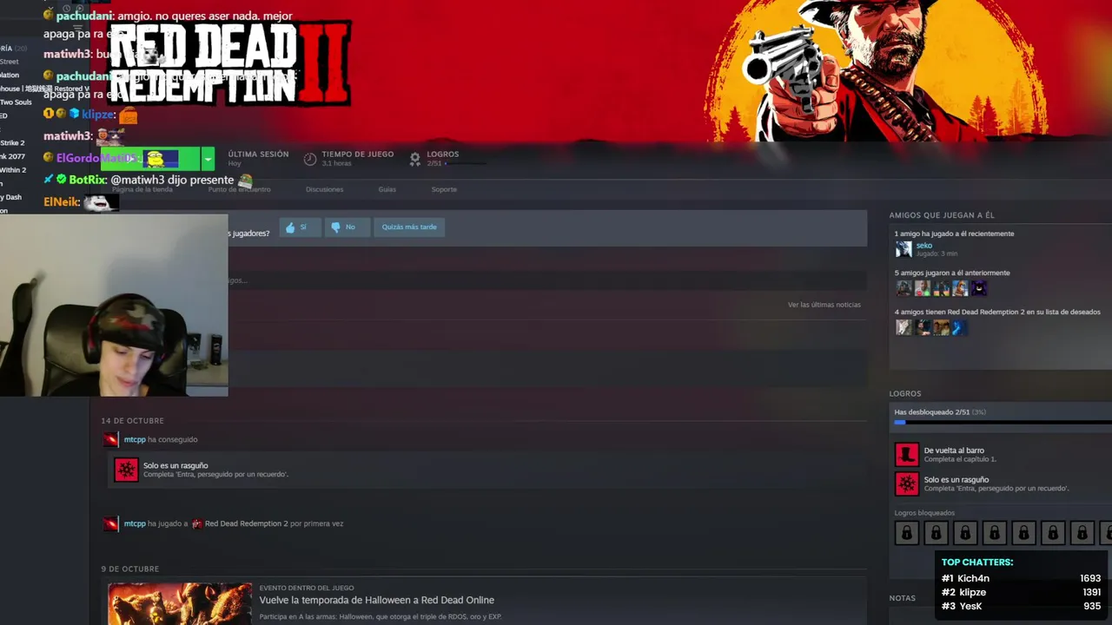
Task: Click second avatar under 5 amigos jugaron
Action: (x=923, y=288)
